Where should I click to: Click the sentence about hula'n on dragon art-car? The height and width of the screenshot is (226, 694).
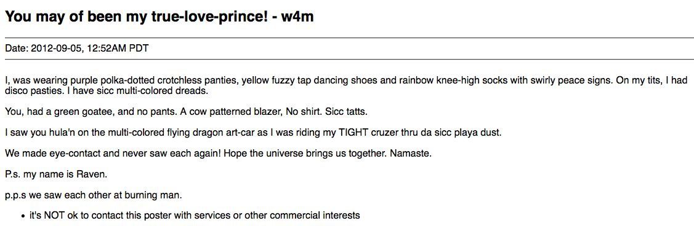(x=253, y=133)
